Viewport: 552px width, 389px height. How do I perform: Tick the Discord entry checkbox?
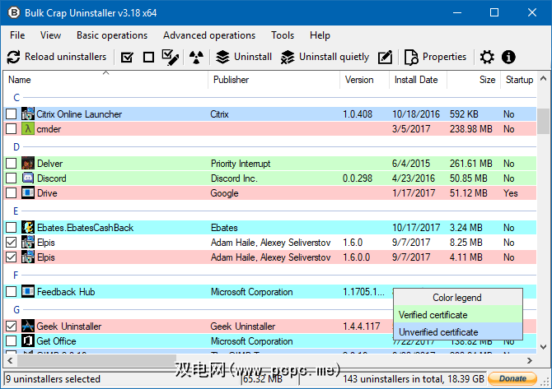coord(11,178)
